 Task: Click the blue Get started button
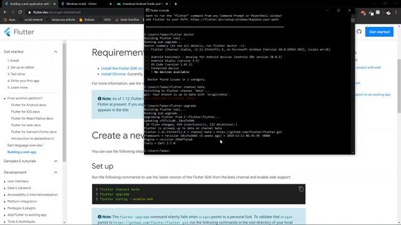pyautogui.click(x=379, y=32)
